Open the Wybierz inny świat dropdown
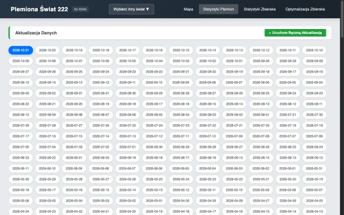344x215 pixels. click(131, 9)
